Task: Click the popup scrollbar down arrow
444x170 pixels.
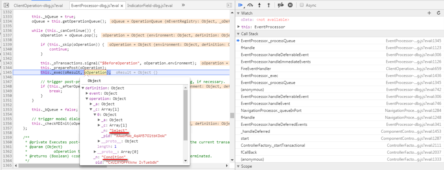Action: click(x=186, y=160)
